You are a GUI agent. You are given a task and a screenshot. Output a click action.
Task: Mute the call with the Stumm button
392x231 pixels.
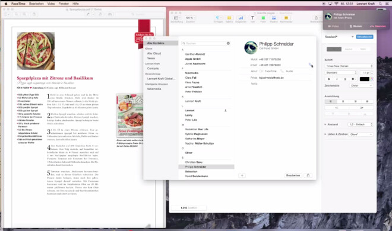click(x=356, y=26)
